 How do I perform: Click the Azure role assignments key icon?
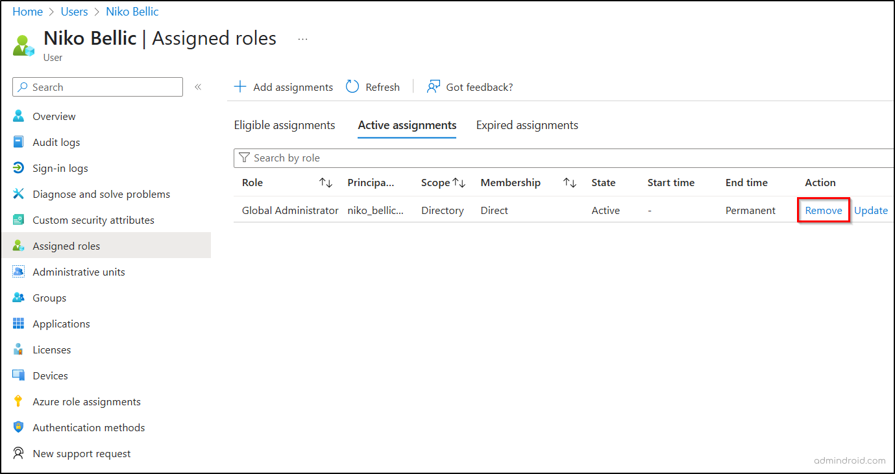(x=18, y=401)
